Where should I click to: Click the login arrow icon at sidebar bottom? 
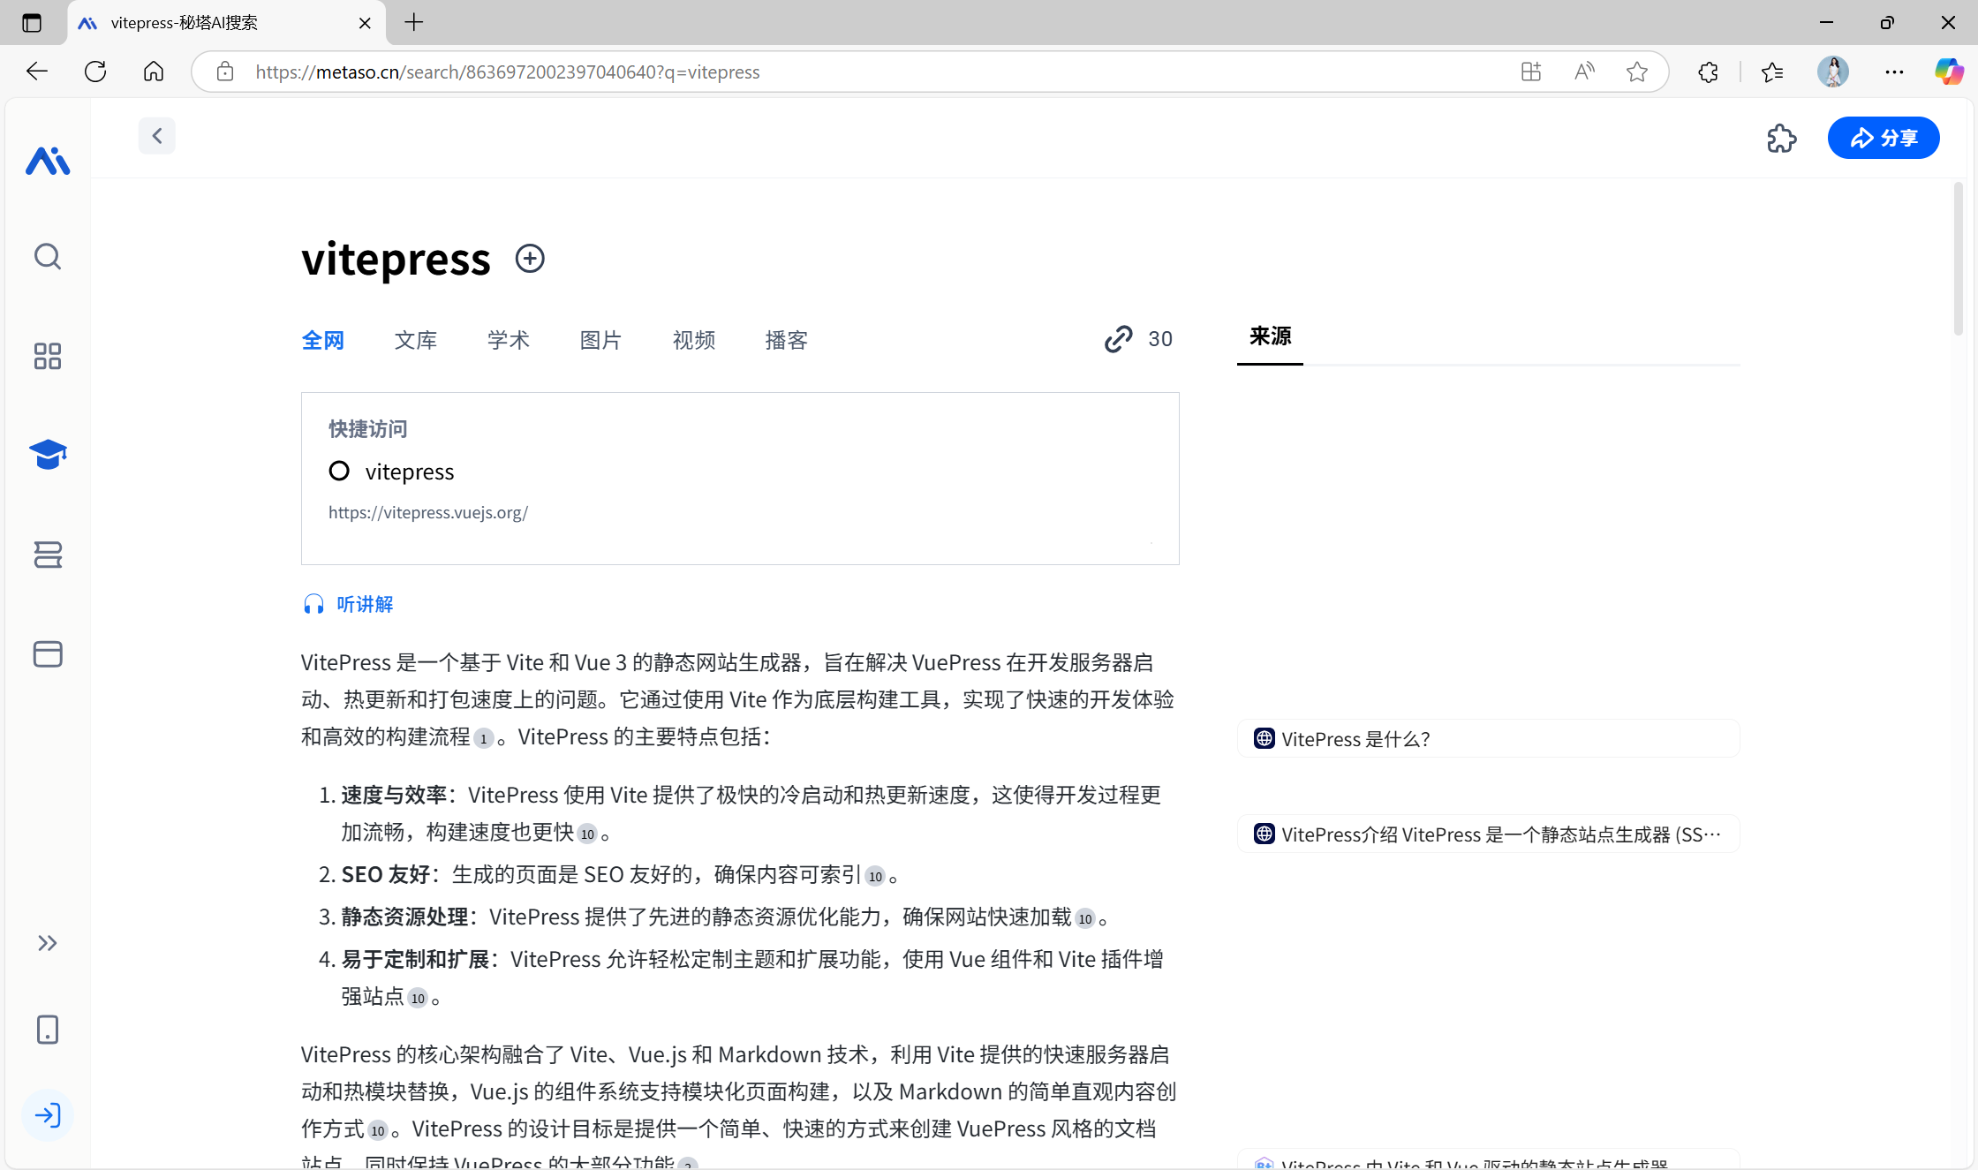(48, 1115)
